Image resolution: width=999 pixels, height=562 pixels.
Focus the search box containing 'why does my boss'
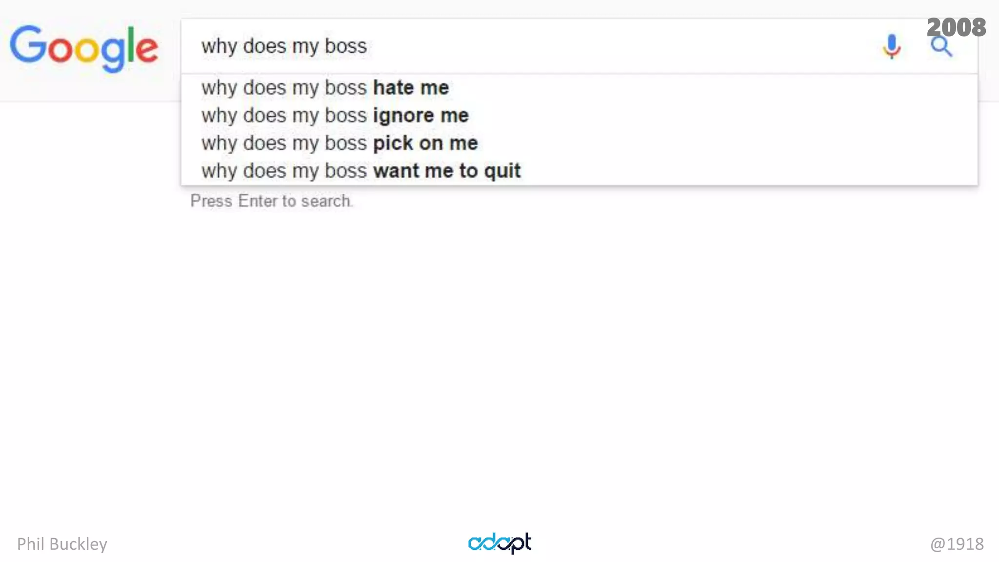pyautogui.click(x=537, y=46)
